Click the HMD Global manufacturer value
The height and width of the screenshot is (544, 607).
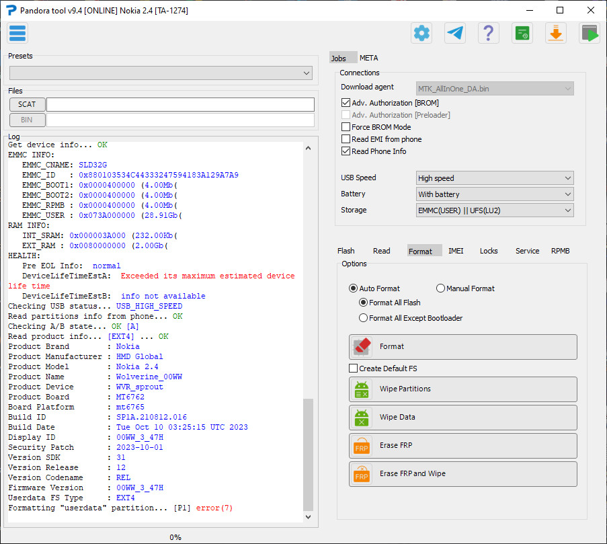[139, 356]
